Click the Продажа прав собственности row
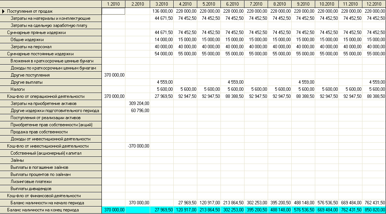This screenshot has height=214, width=386. click(51, 133)
